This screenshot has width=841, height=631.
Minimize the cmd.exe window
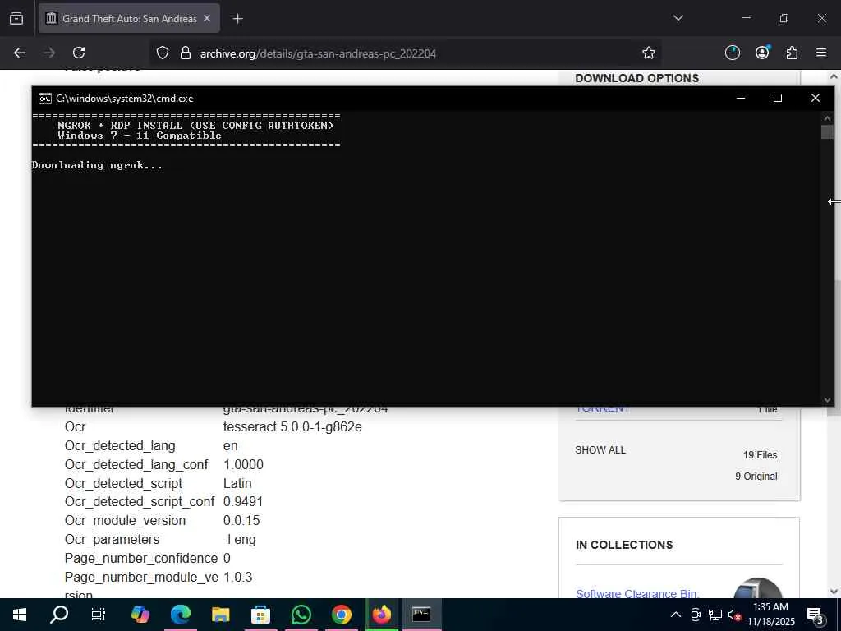click(741, 98)
